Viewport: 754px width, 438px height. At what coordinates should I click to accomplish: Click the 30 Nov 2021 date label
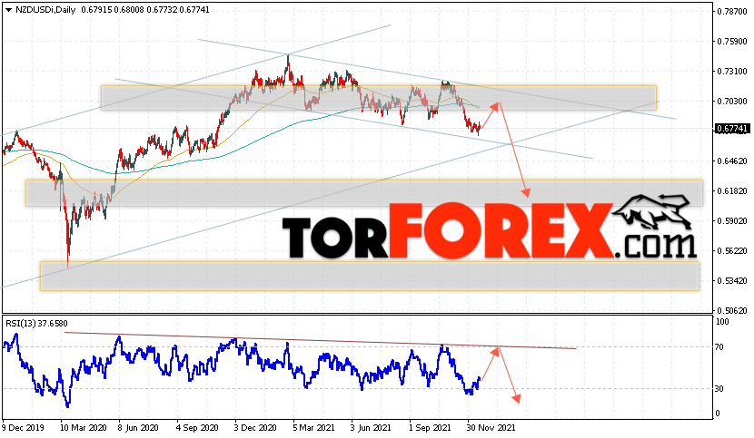coord(491,428)
